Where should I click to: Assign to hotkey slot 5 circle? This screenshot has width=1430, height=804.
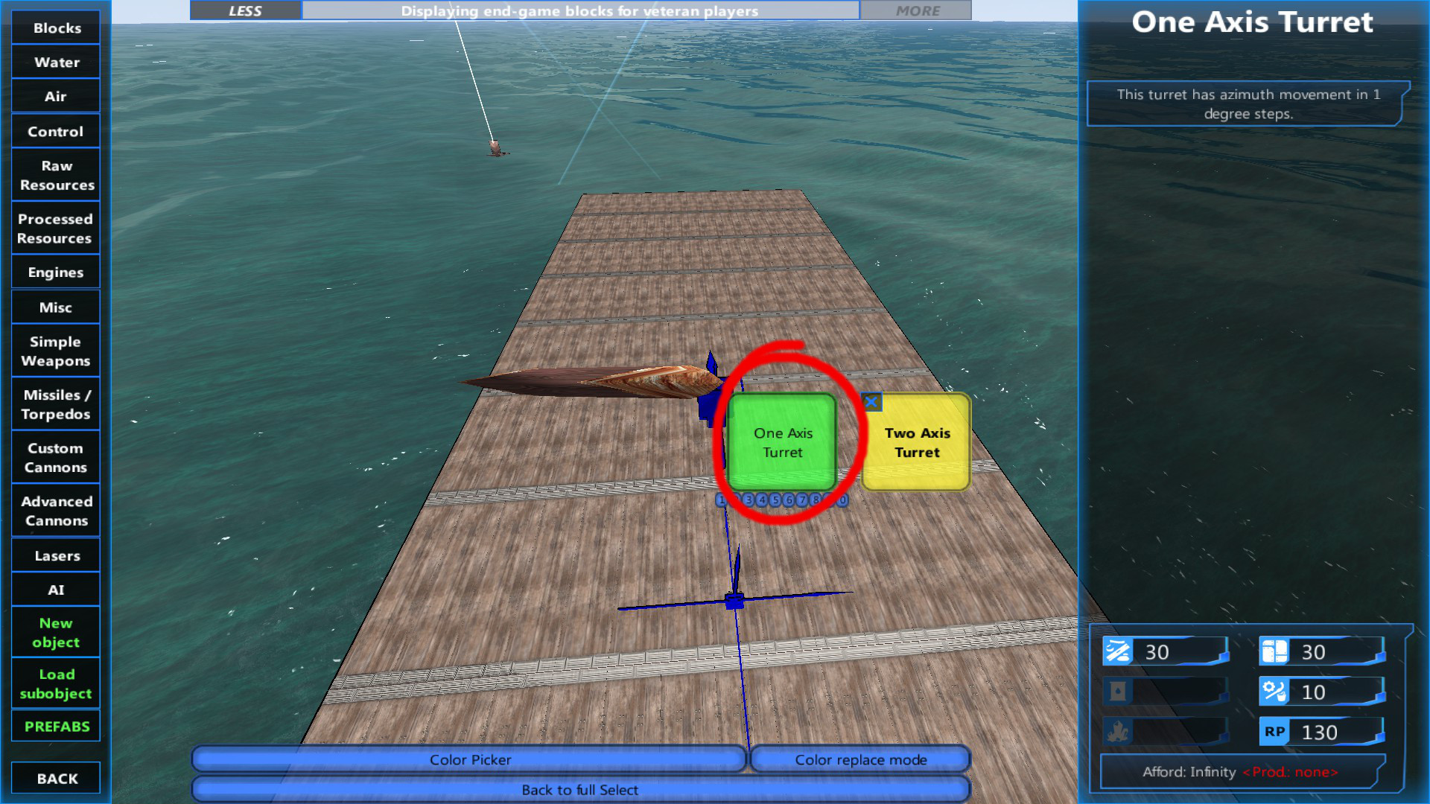[x=775, y=500]
